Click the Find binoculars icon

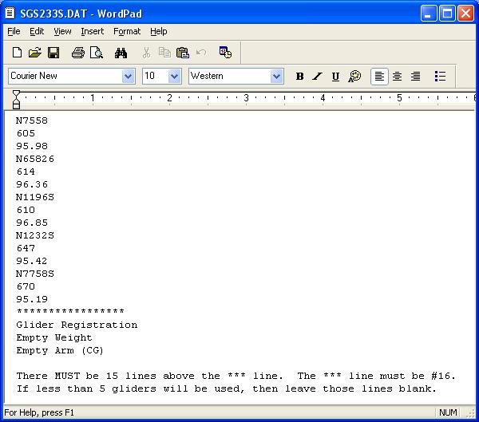tap(121, 53)
